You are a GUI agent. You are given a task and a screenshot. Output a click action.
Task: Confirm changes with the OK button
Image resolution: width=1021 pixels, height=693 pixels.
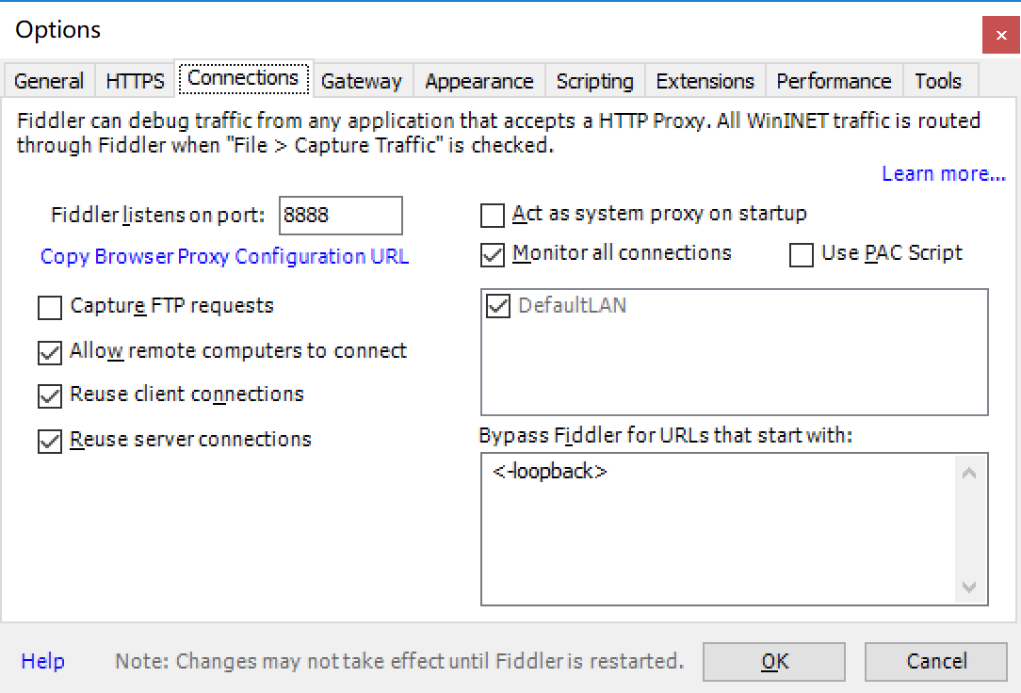click(x=774, y=662)
